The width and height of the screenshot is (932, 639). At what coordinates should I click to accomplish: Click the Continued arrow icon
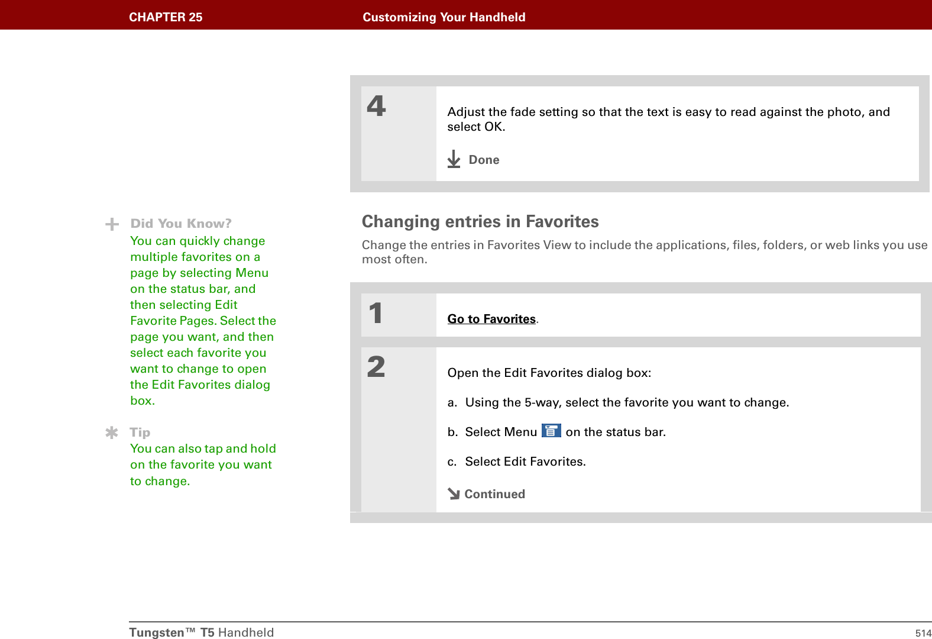point(454,493)
